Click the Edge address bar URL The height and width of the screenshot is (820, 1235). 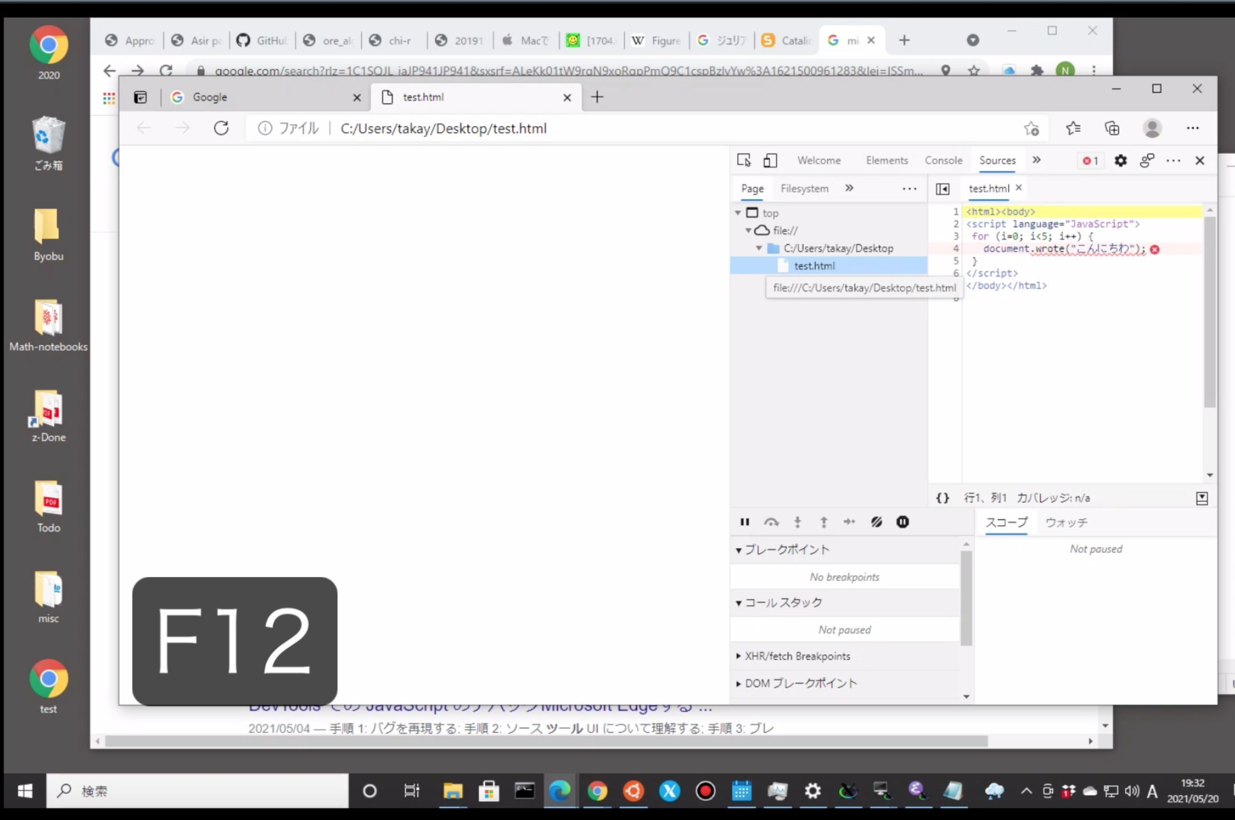[444, 128]
